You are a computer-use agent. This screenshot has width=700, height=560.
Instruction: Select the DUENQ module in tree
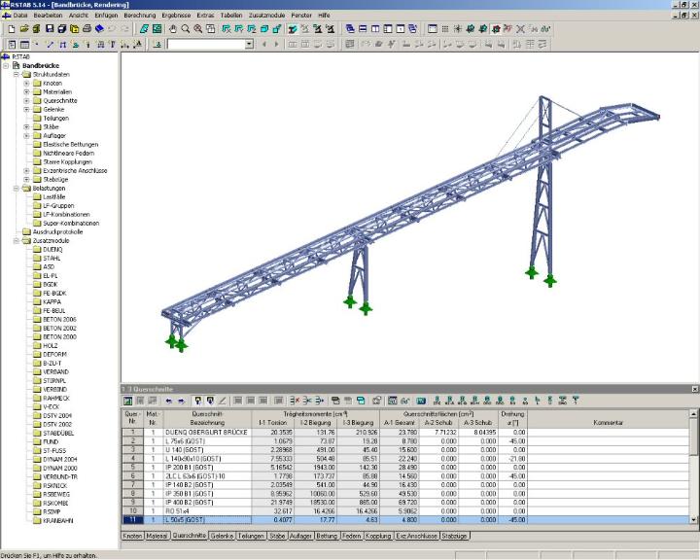[52, 250]
